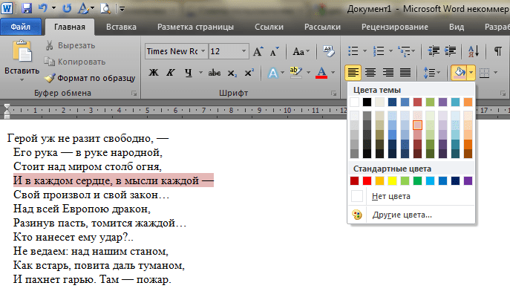Click the bulleted list icon
The height and width of the screenshot is (300, 510).
(353, 51)
